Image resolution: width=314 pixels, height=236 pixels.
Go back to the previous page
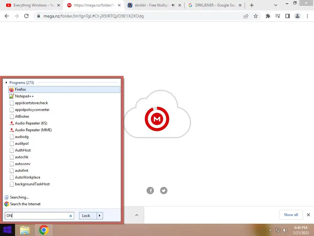click(x=7, y=16)
